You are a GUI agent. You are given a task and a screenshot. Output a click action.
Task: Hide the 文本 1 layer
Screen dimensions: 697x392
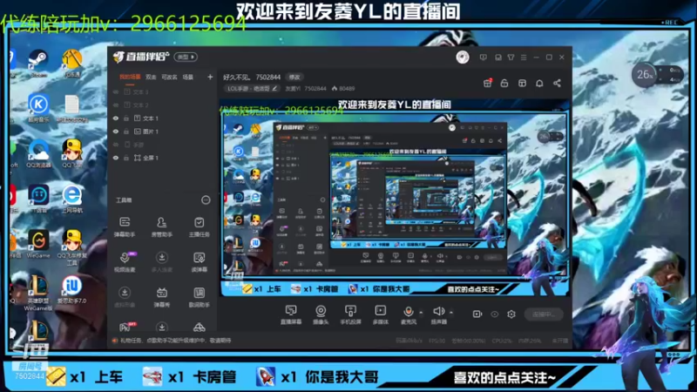[x=116, y=118]
